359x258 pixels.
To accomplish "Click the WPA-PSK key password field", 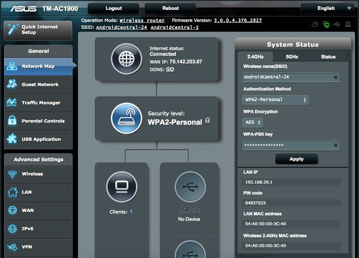I will [290, 145].
